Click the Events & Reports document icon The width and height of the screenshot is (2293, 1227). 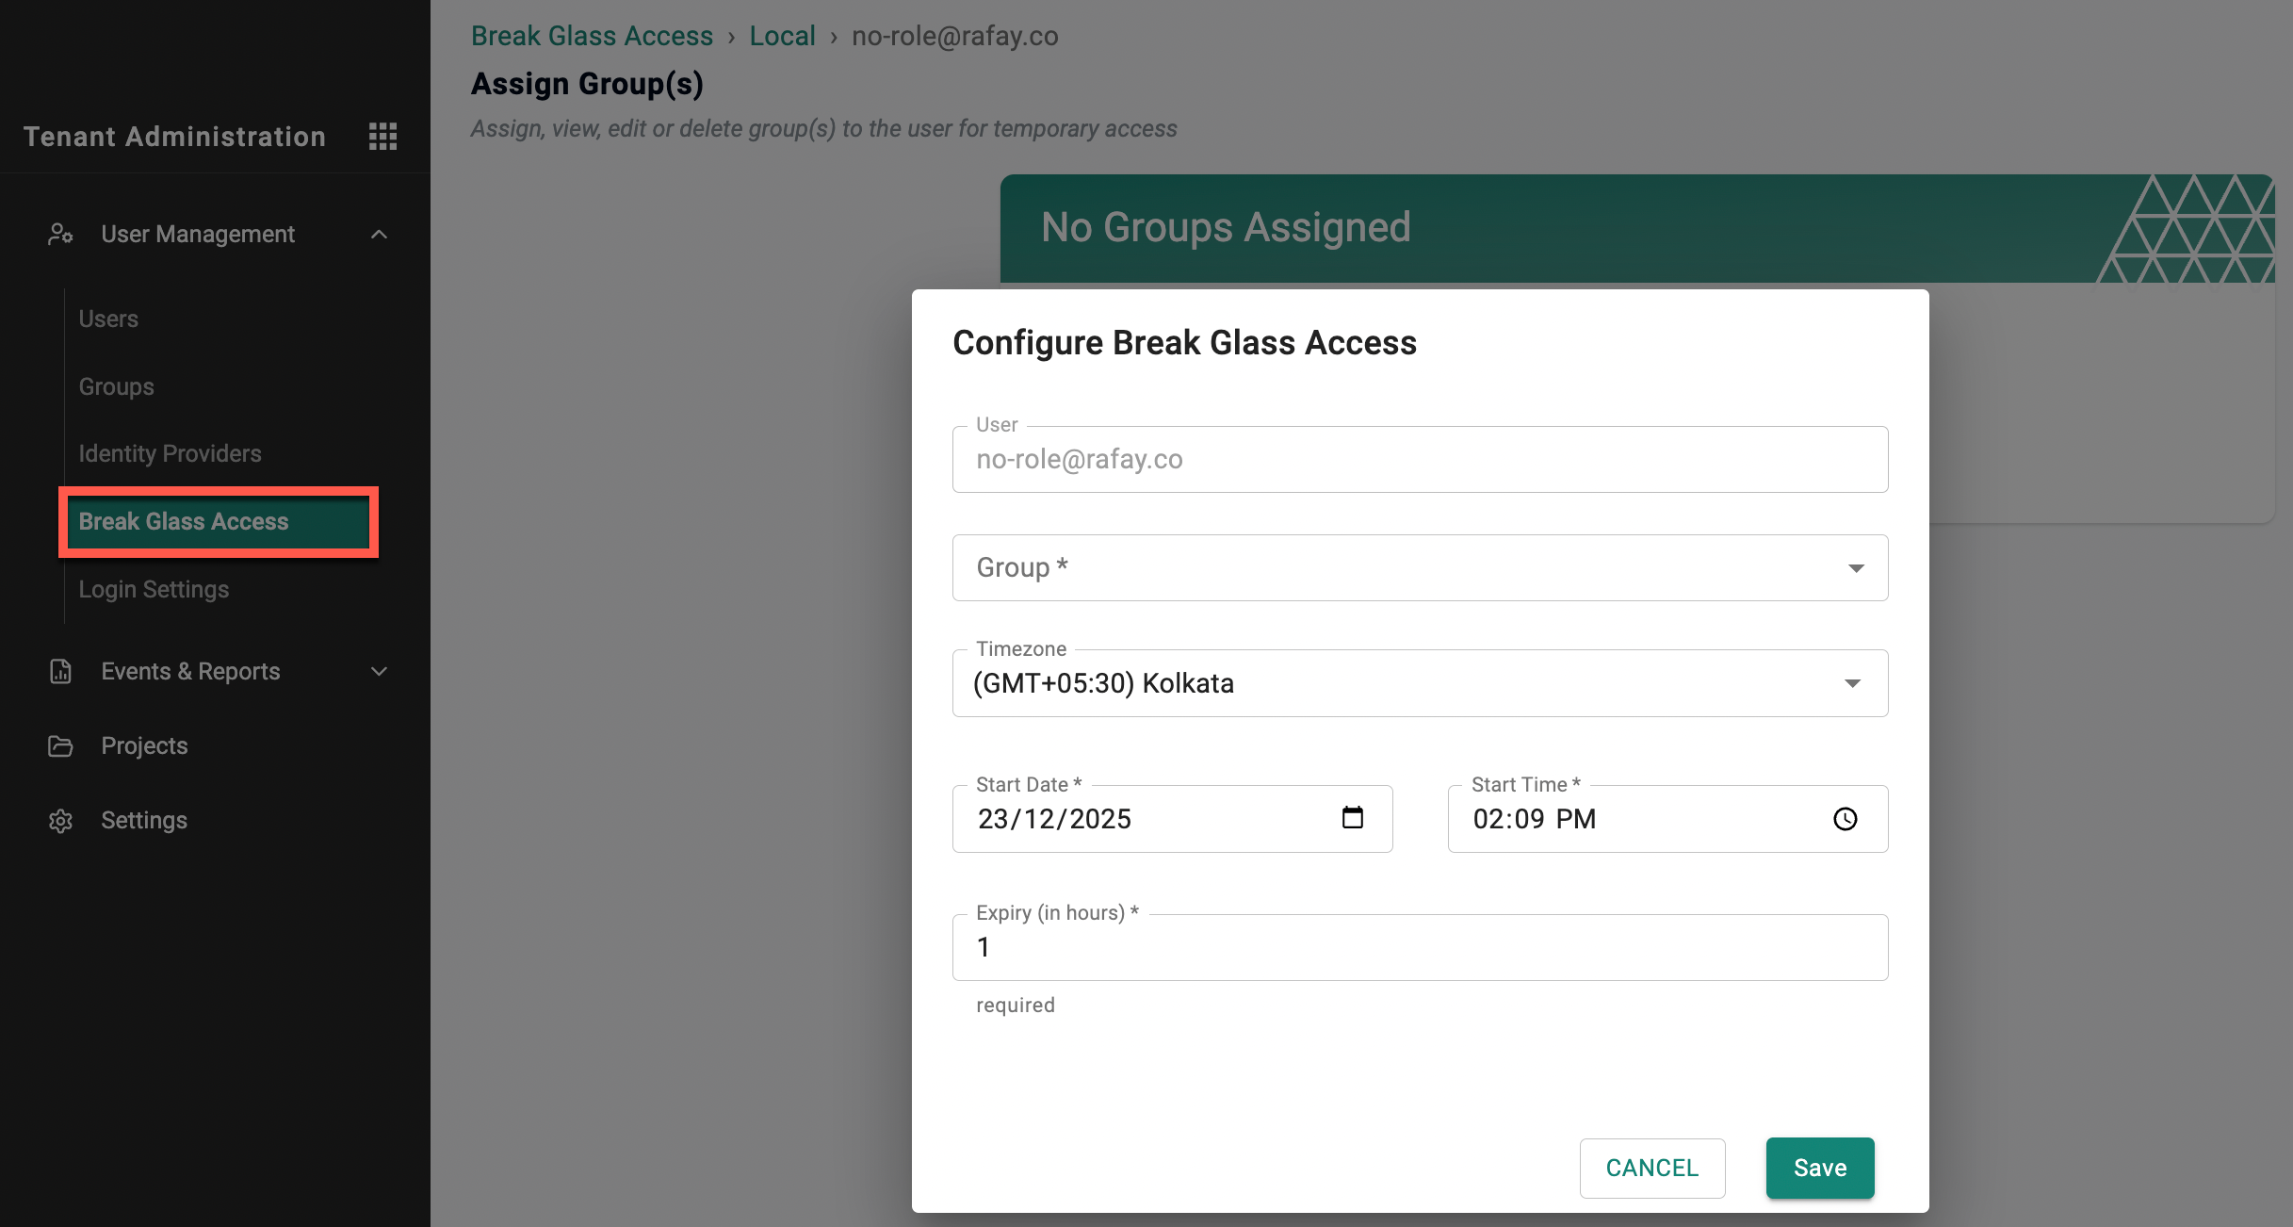pos(60,671)
